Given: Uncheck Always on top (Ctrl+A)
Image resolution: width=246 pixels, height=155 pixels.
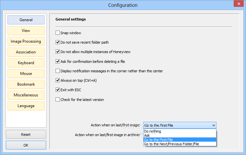Looking at the screenshot, I should point(58,80).
